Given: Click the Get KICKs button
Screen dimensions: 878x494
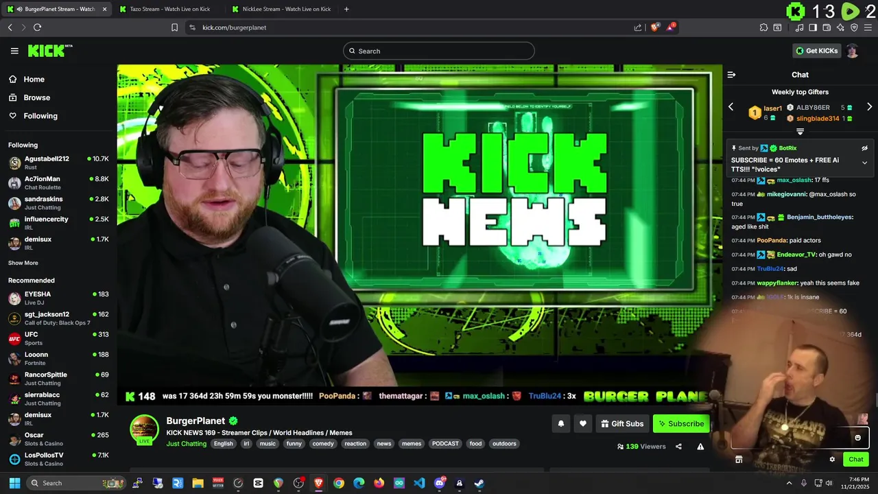Looking at the screenshot, I should (x=816, y=51).
